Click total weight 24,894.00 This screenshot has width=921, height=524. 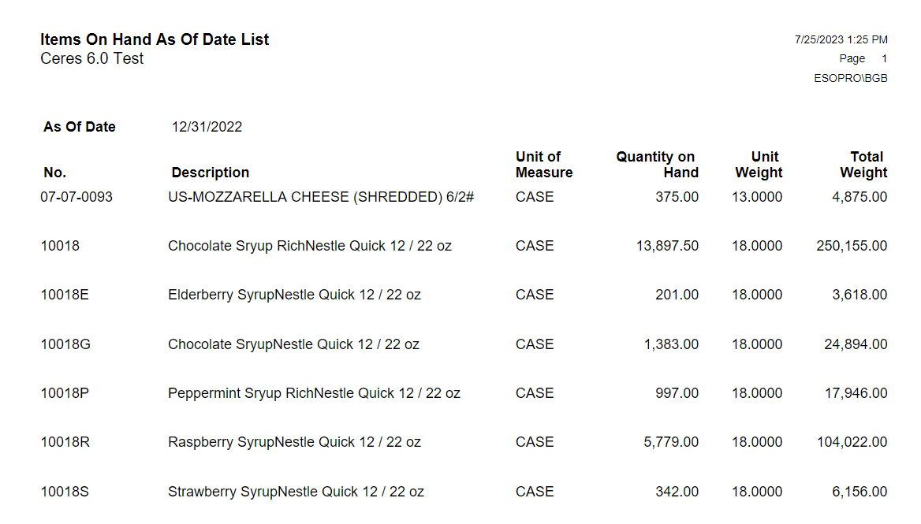pos(856,344)
